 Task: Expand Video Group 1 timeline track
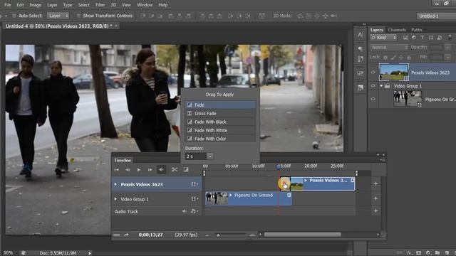click(x=115, y=199)
